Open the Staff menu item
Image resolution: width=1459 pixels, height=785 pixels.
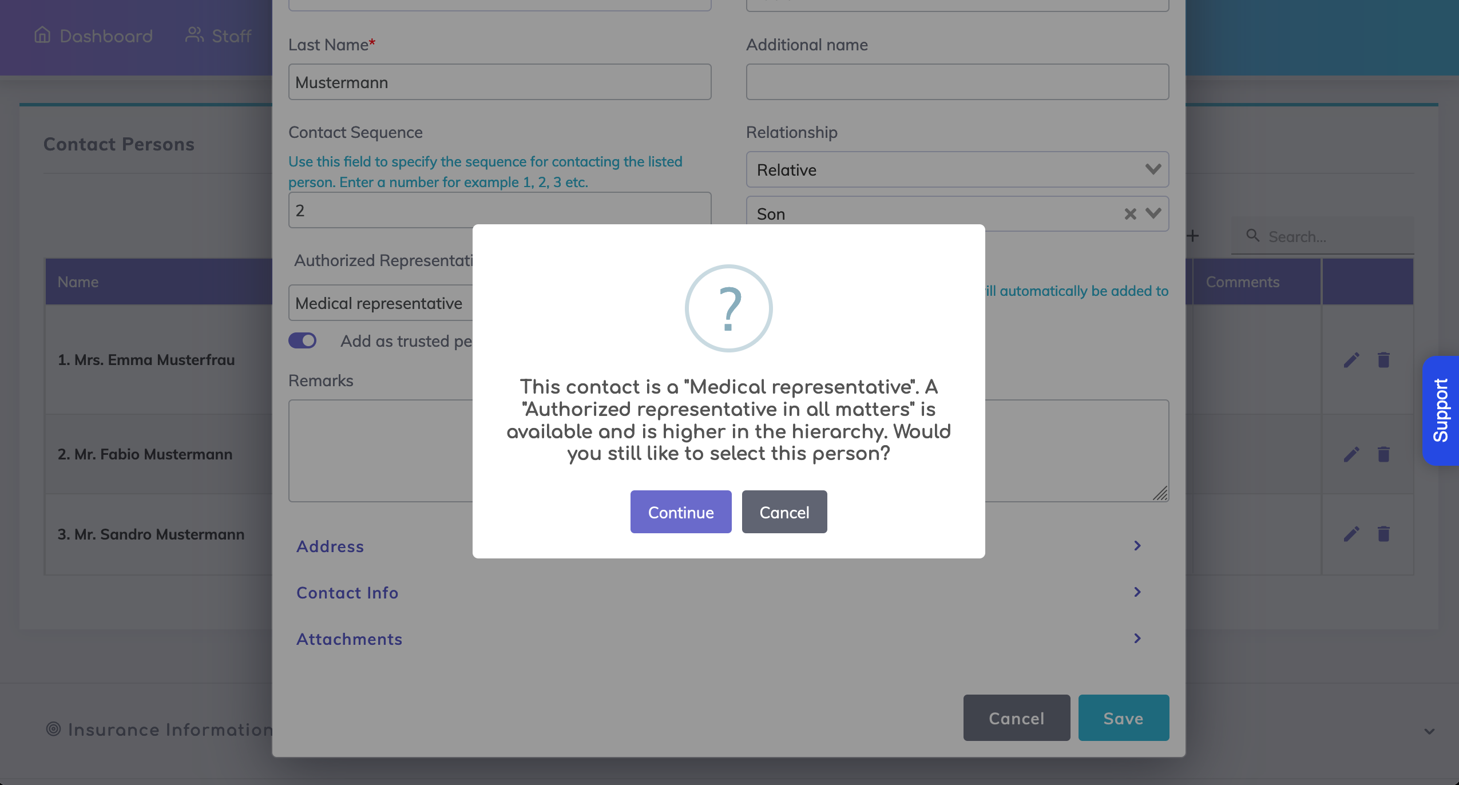(x=219, y=36)
